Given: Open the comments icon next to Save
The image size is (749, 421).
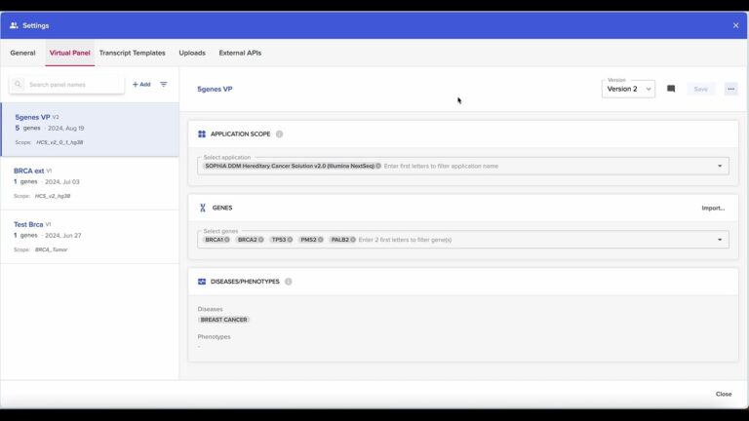Looking at the screenshot, I should [x=671, y=89].
